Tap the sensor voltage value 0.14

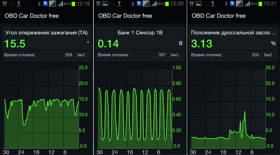click(108, 44)
